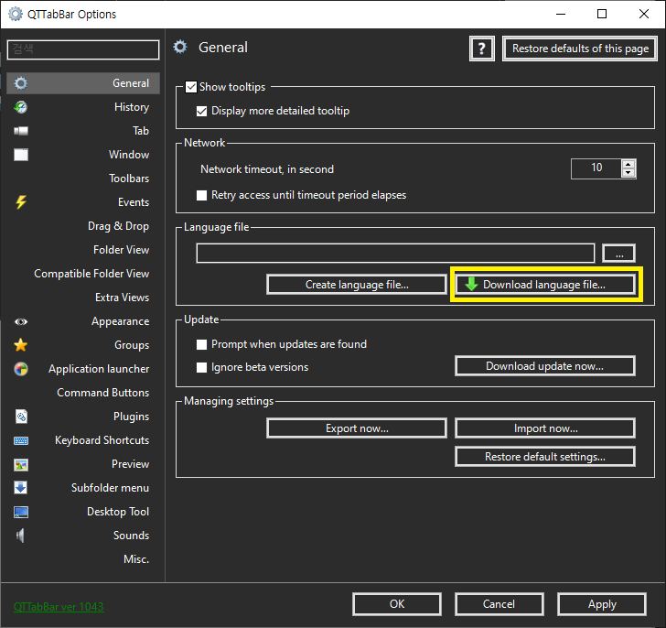Viewport: 666px width, 628px height.
Task: Open the QTTabBar ver 1043 link
Action: [59, 607]
